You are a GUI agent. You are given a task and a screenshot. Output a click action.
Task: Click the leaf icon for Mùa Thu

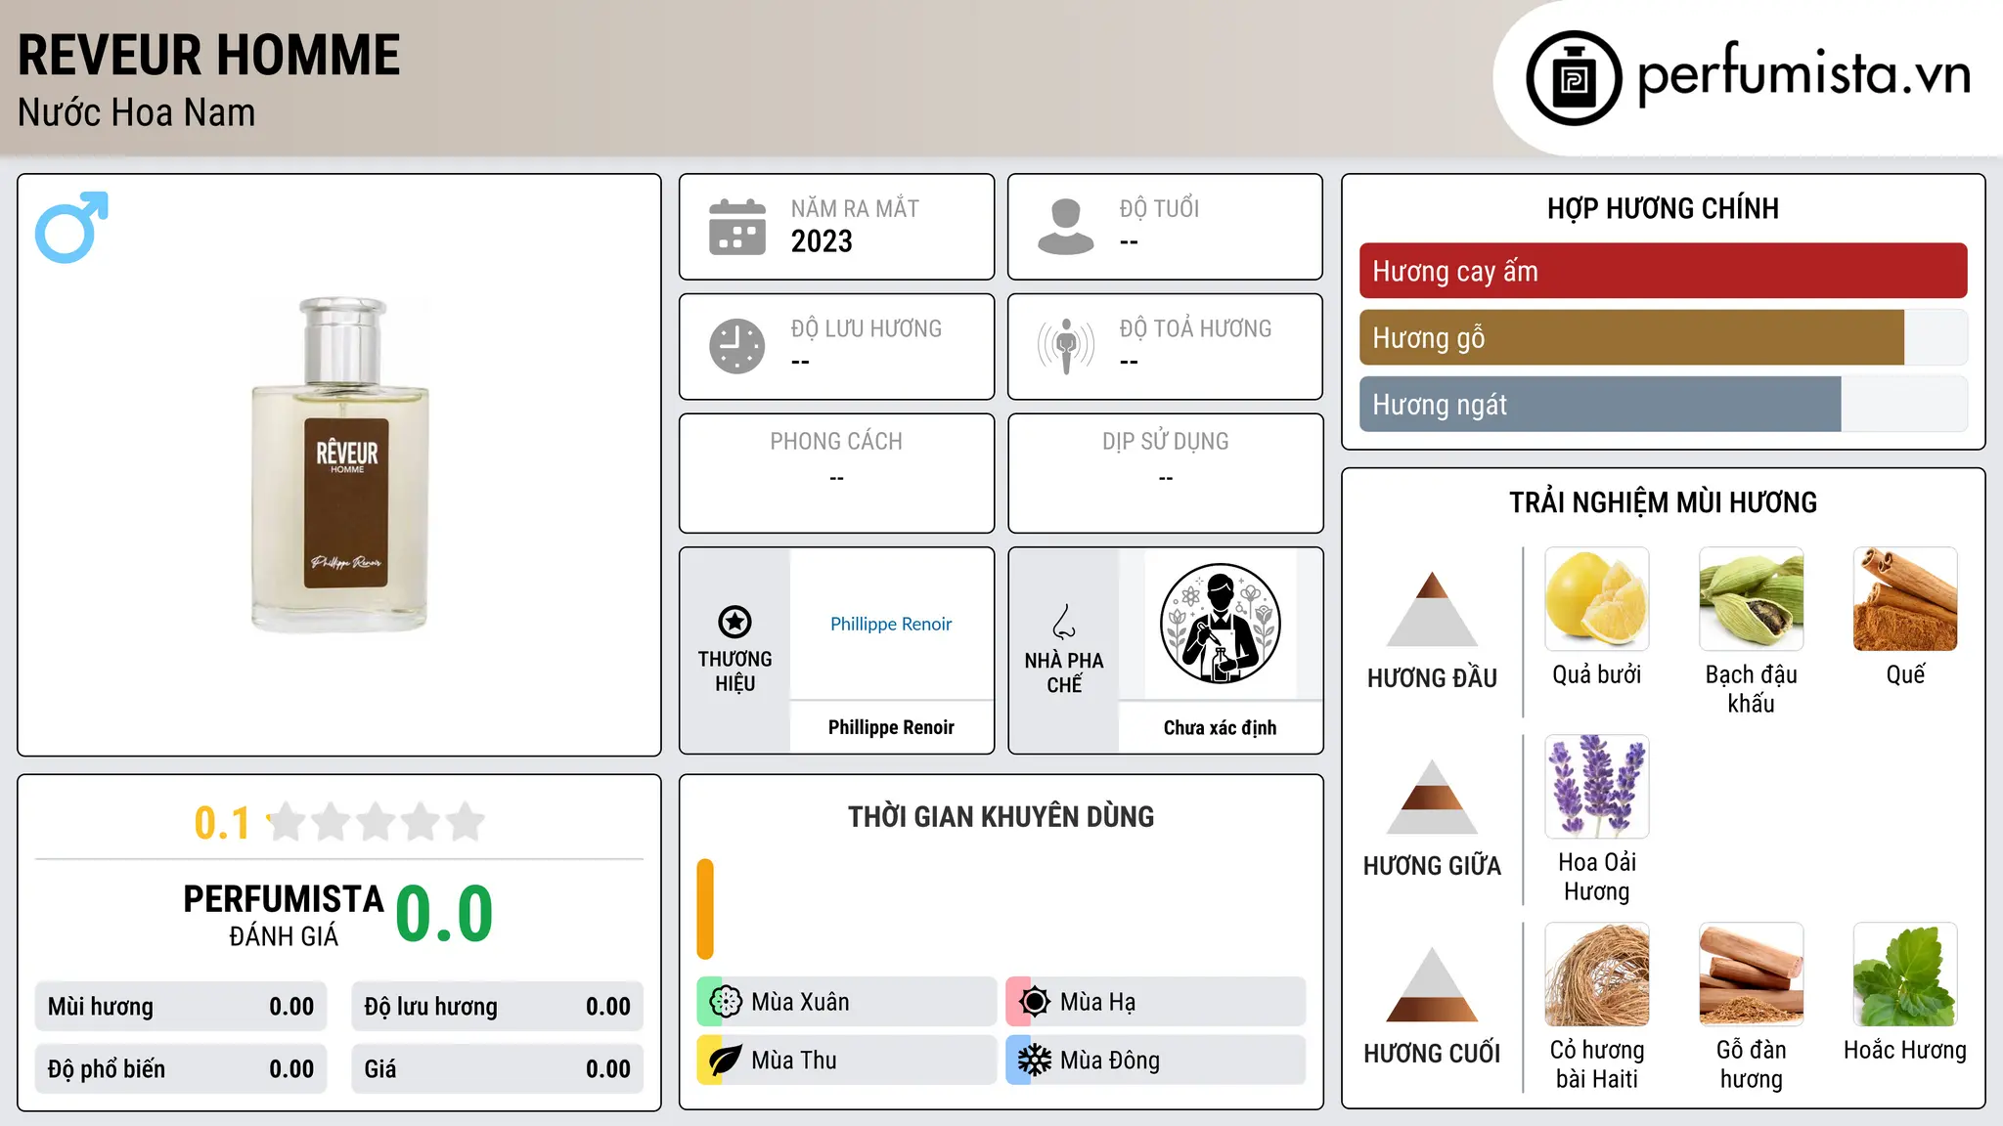[725, 1061]
